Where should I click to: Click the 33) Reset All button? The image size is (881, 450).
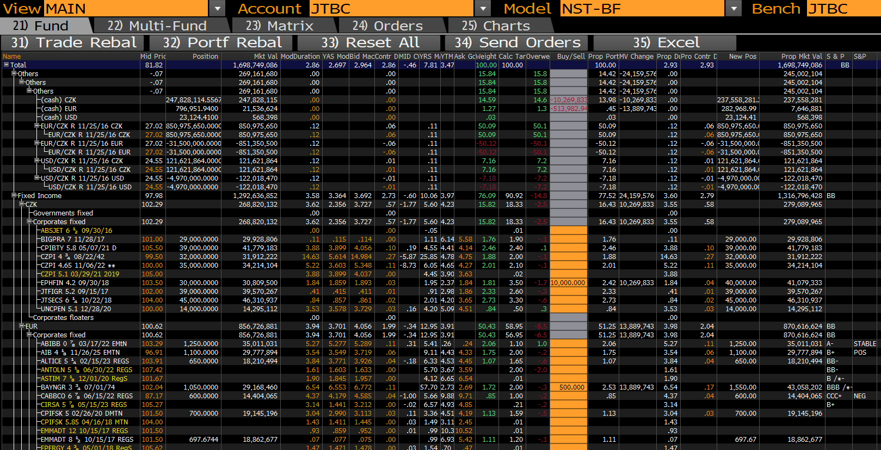pyautogui.click(x=369, y=42)
